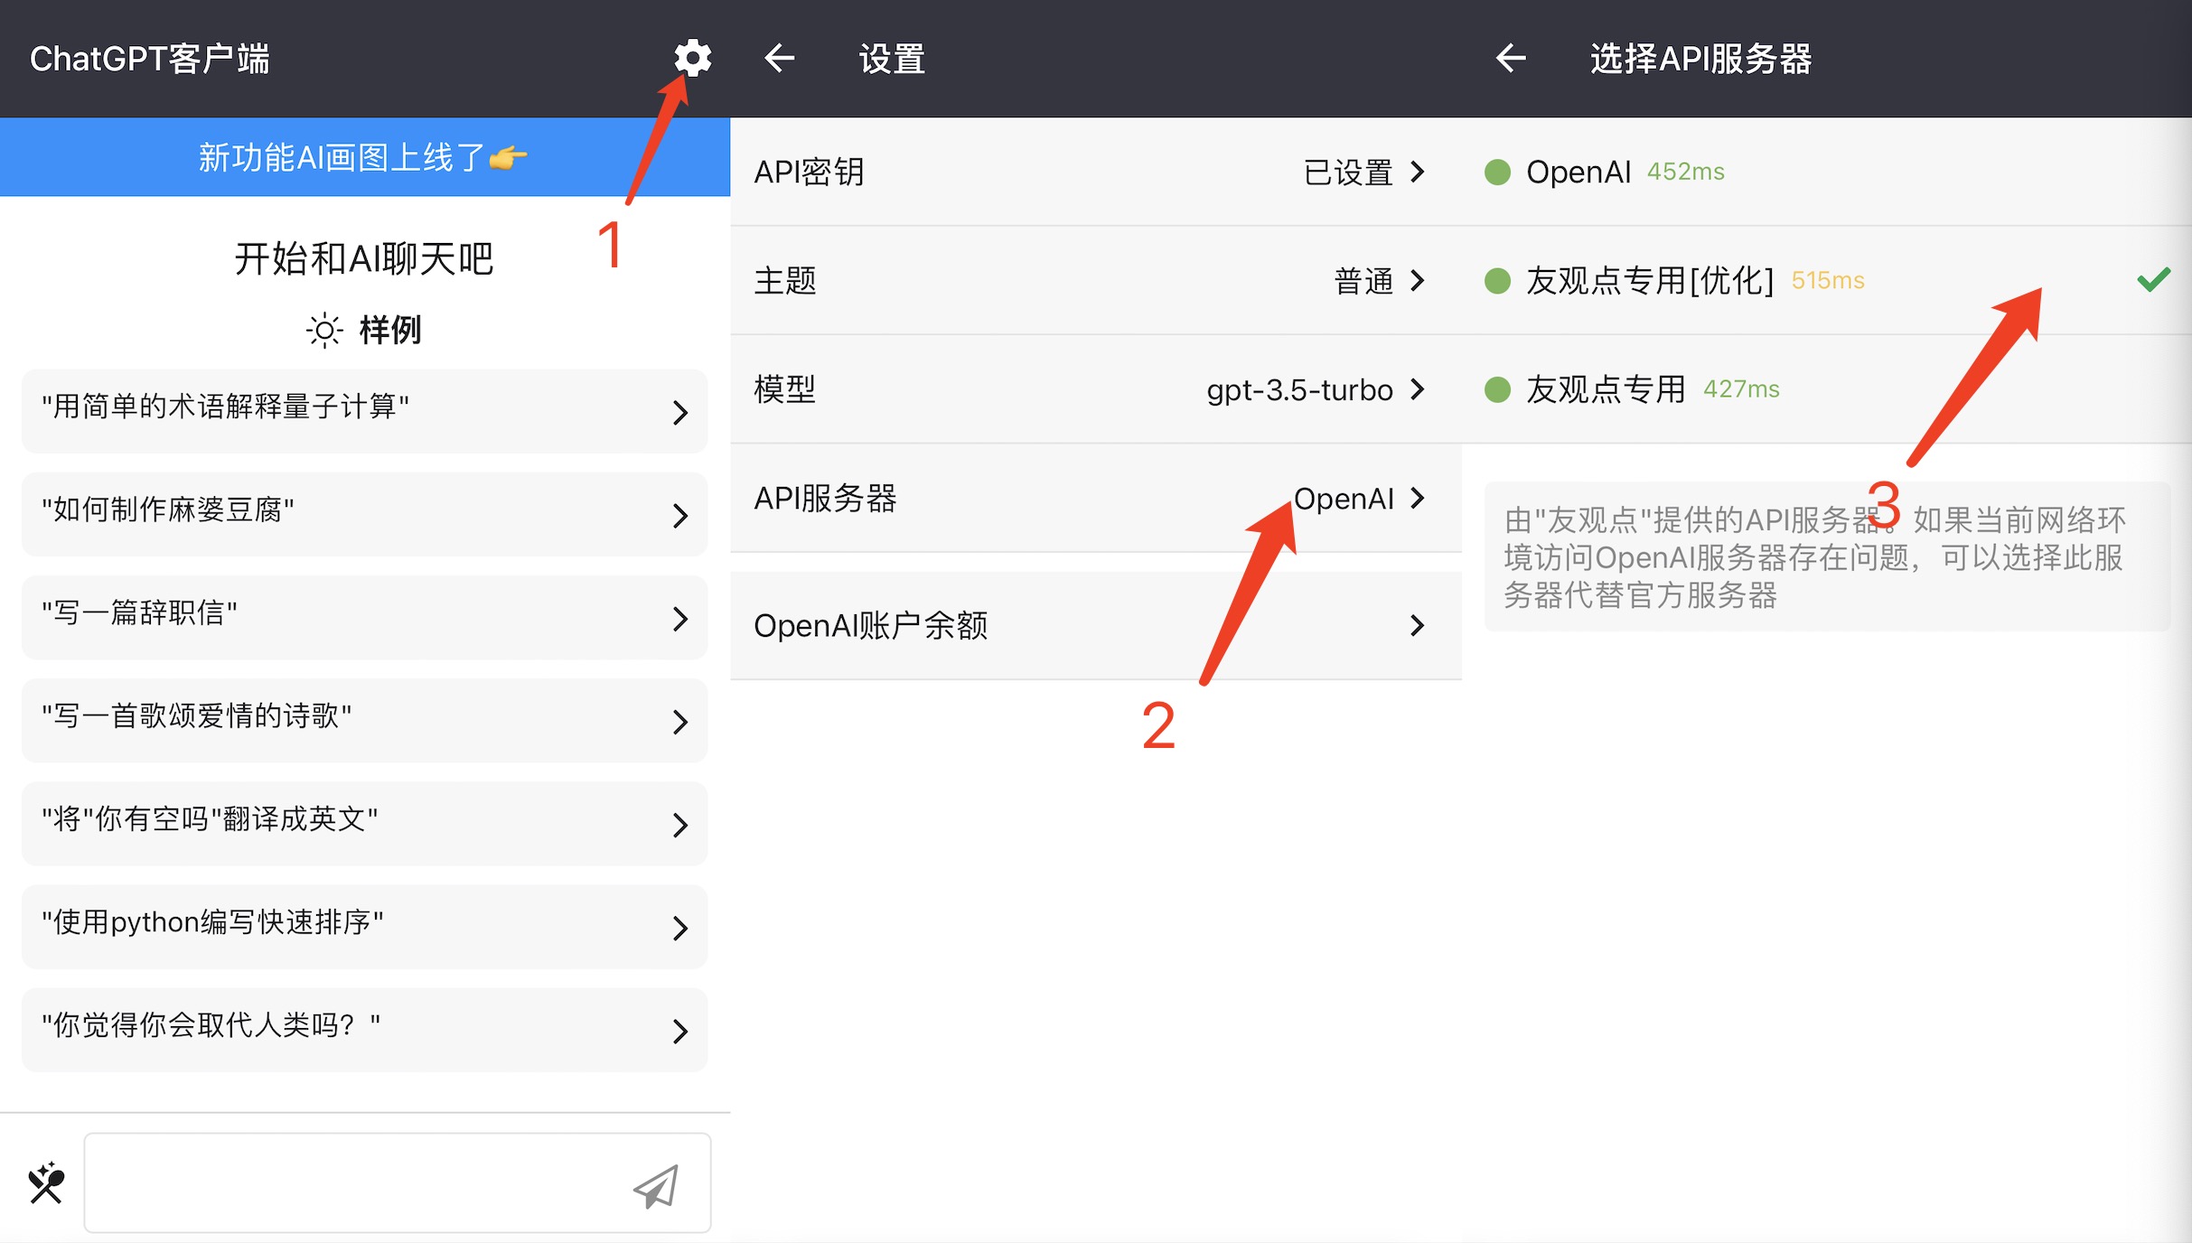Viewport: 2192px width, 1243px height.
Task: Open AI drawing tools icon beside input
Action: pyautogui.click(x=46, y=1183)
